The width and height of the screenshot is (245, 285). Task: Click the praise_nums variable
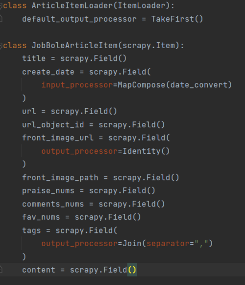coord(48,191)
